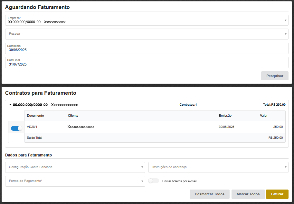Click the Documento column header
Viewport: 294px width, 204px height.
click(x=35, y=116)
